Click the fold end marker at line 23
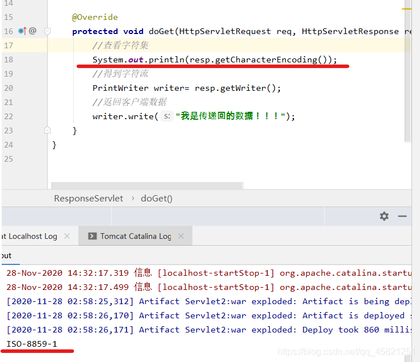Viewport: 420px width, 362px height. (x=48, y=131)
